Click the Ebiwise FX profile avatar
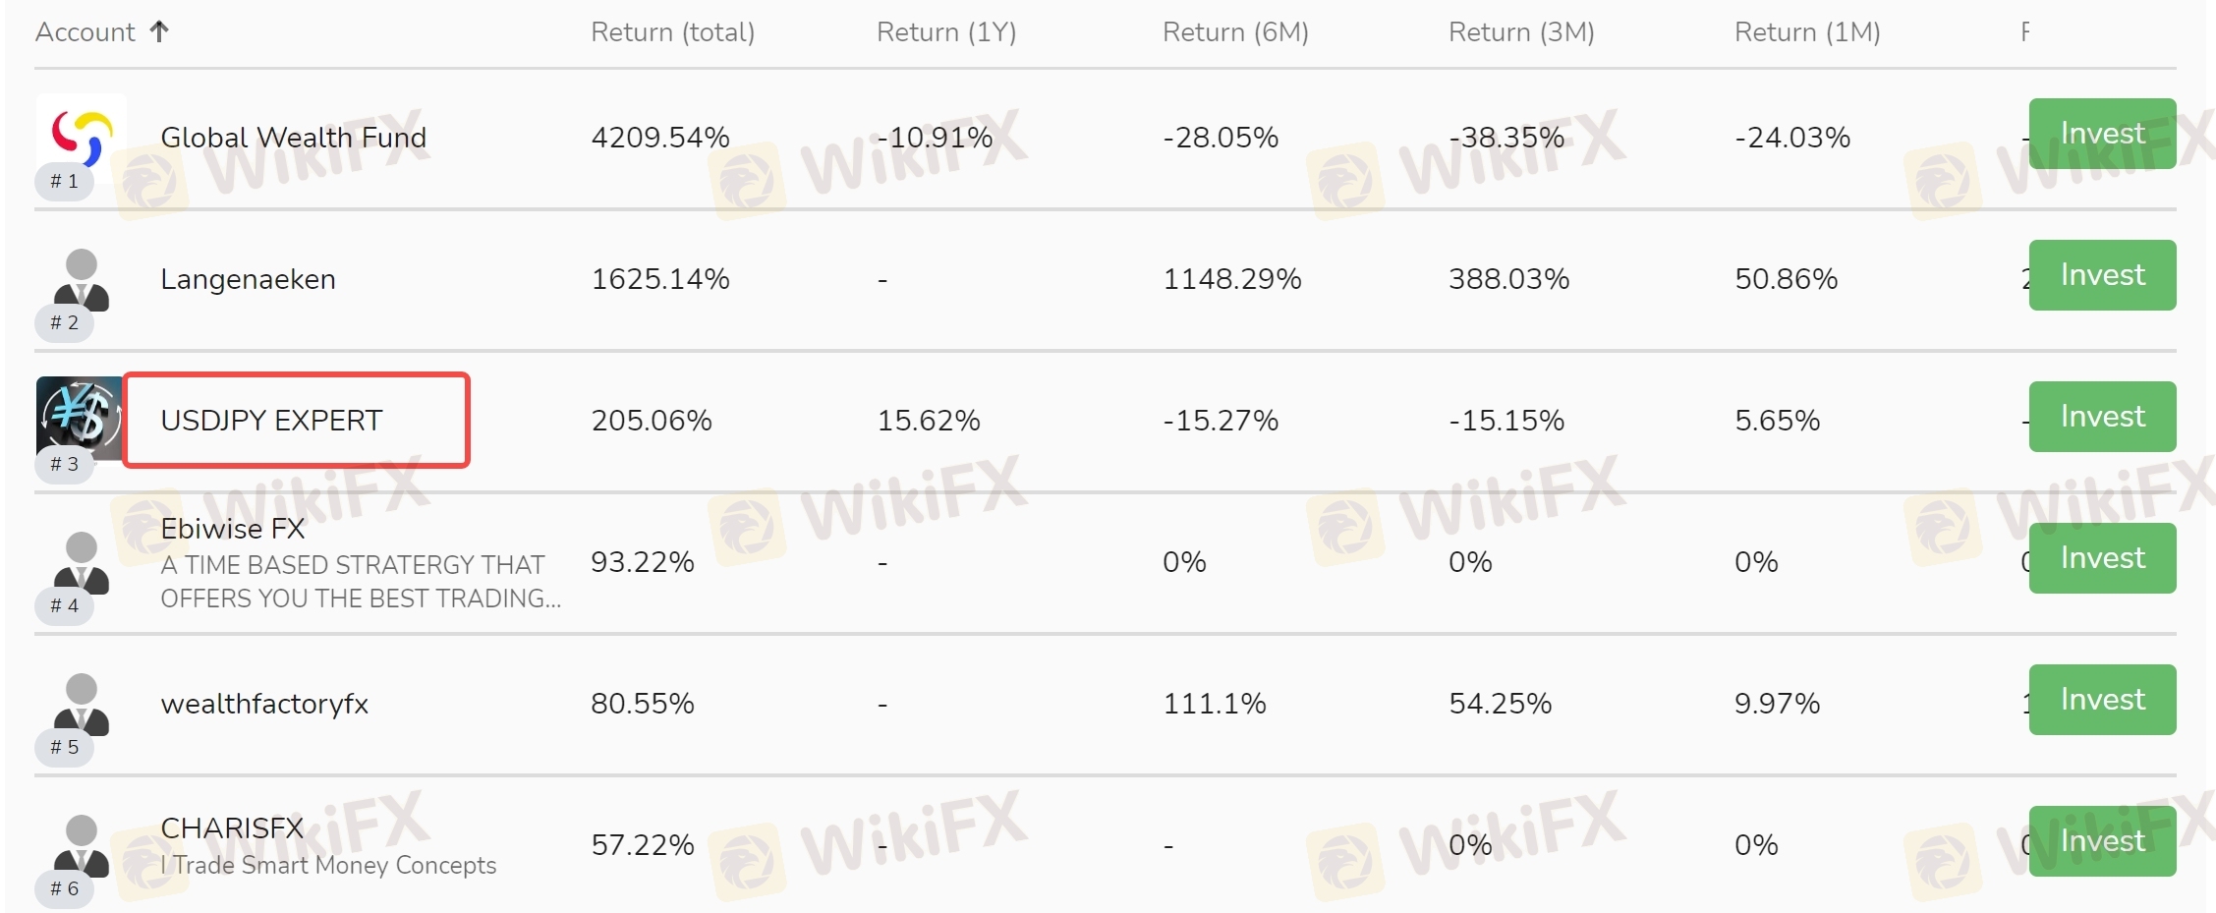Screen dimensions: 2216x913 click(x=82, y=562)
